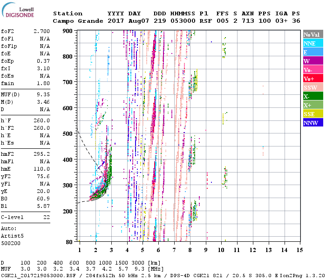Click the Campo Grande station name
The width and height of the screenshot is (326, 279).
[75, 21]
